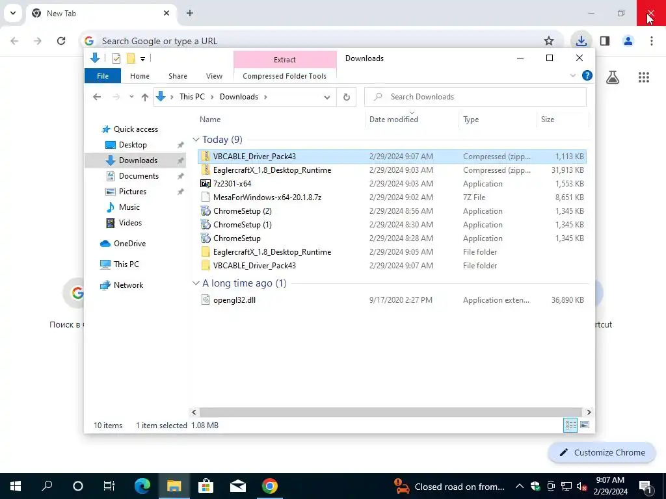Open the Search Labs flask icon

coord(613,77)
